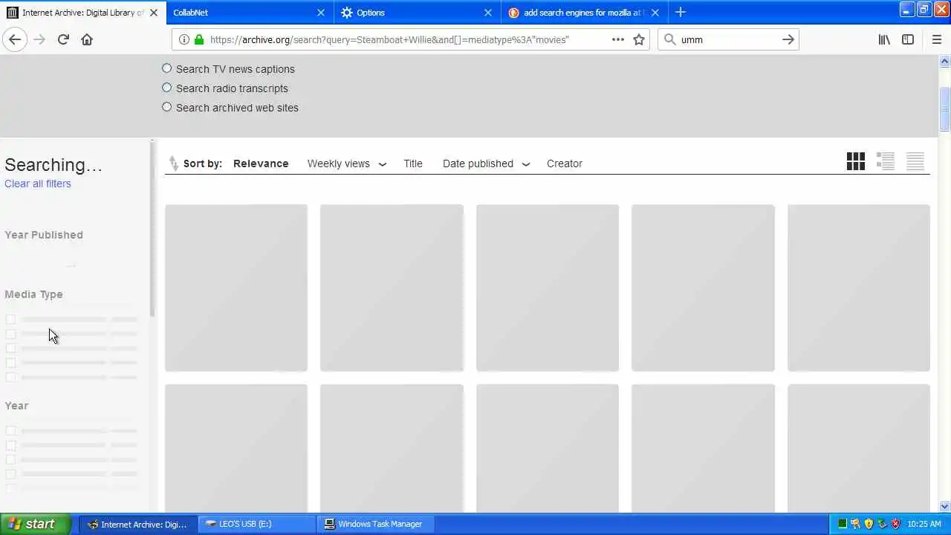The height and width of the screenshot is (535, 951).
Task: Open the Windows Start menu
Action: (36, 524)
